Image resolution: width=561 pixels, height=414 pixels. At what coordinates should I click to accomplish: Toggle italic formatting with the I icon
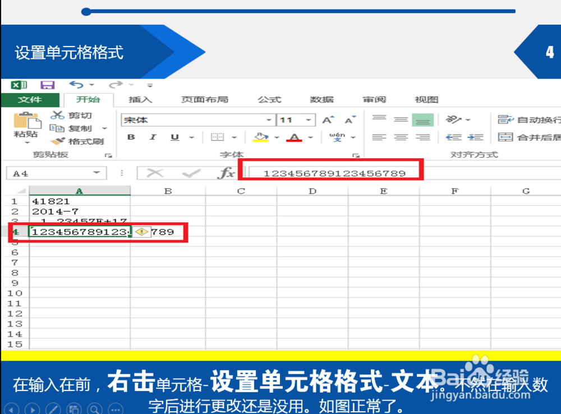point(152,136)
